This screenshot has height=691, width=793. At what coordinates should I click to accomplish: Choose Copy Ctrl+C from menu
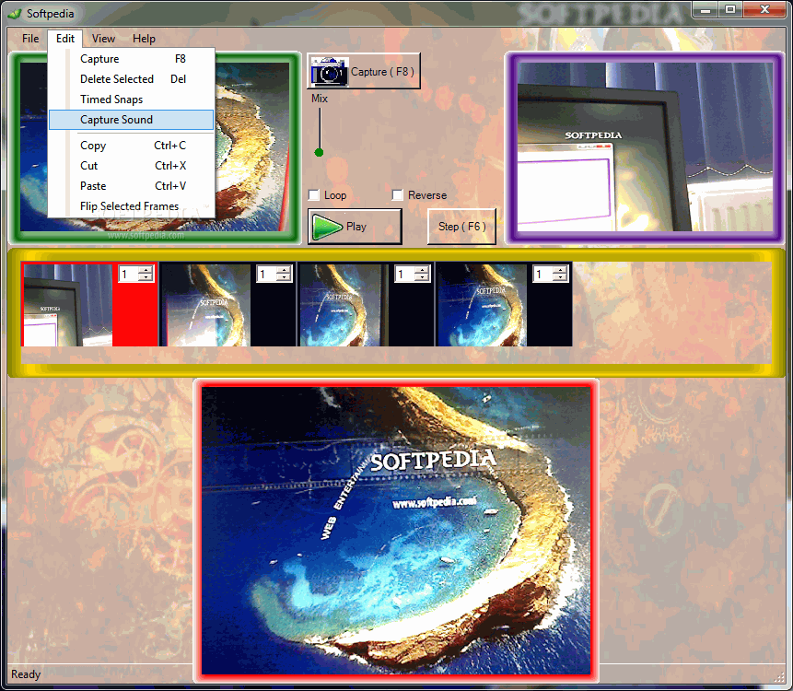click(132, 146)
